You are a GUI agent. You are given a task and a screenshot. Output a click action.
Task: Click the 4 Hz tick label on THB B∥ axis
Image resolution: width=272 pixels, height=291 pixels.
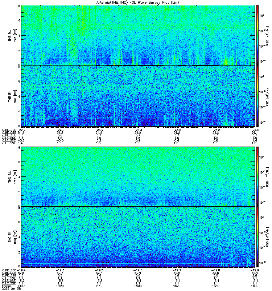coord(19,96)
